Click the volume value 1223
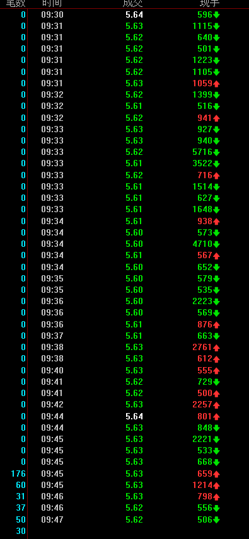Screen dimensions: 249x539 coord(202,60)
